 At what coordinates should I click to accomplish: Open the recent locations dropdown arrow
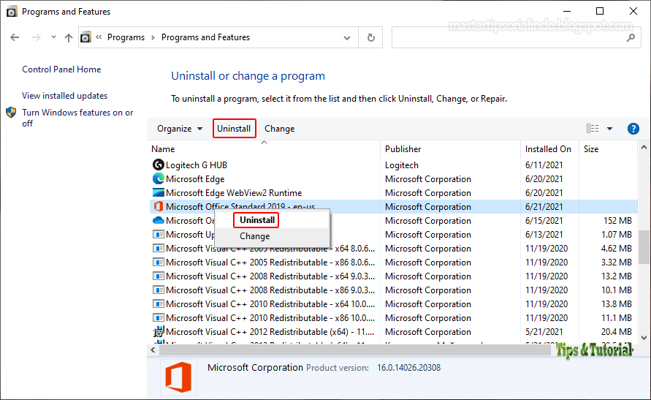[x=53, y=37]
